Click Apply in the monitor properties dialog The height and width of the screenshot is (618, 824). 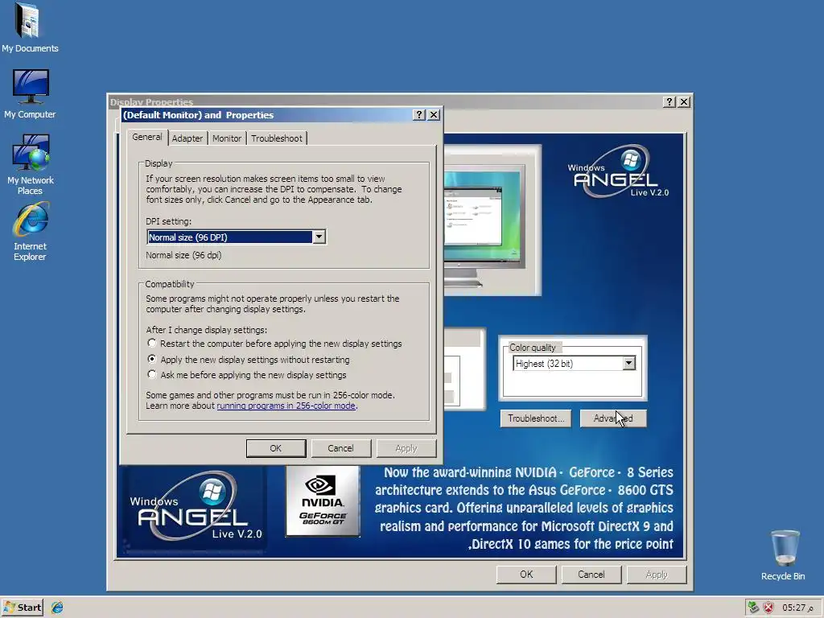tap(406, 448)
